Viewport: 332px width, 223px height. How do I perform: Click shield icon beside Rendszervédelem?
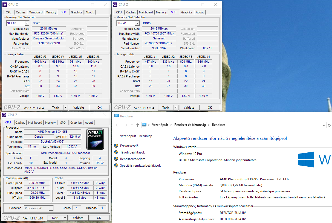[116, 159]
